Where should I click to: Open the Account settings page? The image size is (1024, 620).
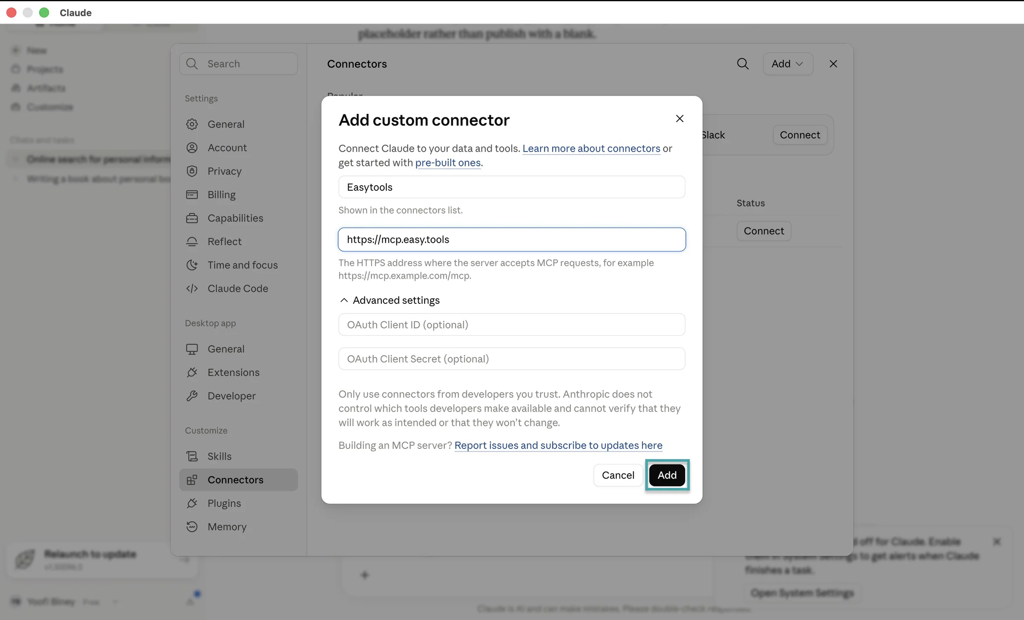(x=239, y=148)
